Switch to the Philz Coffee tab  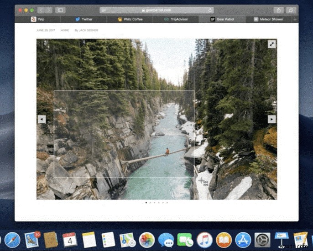pos(130,19)
